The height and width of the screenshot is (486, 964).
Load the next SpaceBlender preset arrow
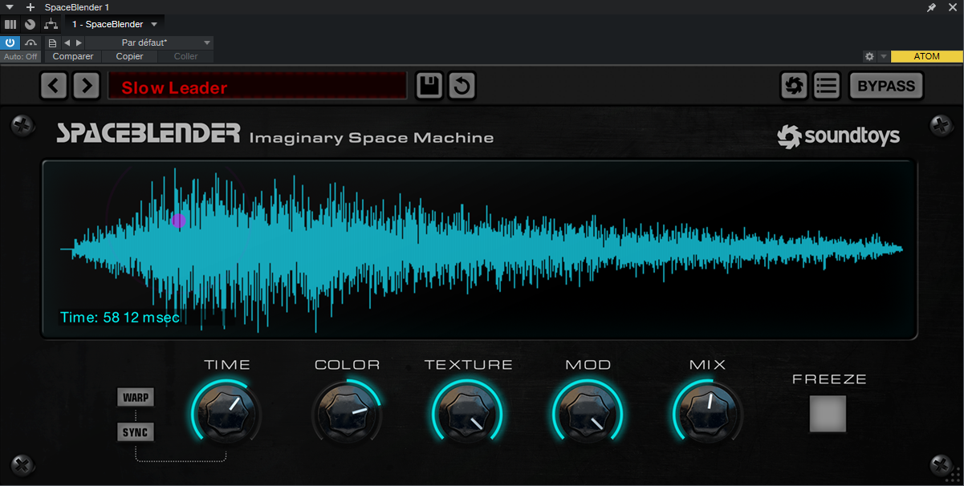point(86,86)
